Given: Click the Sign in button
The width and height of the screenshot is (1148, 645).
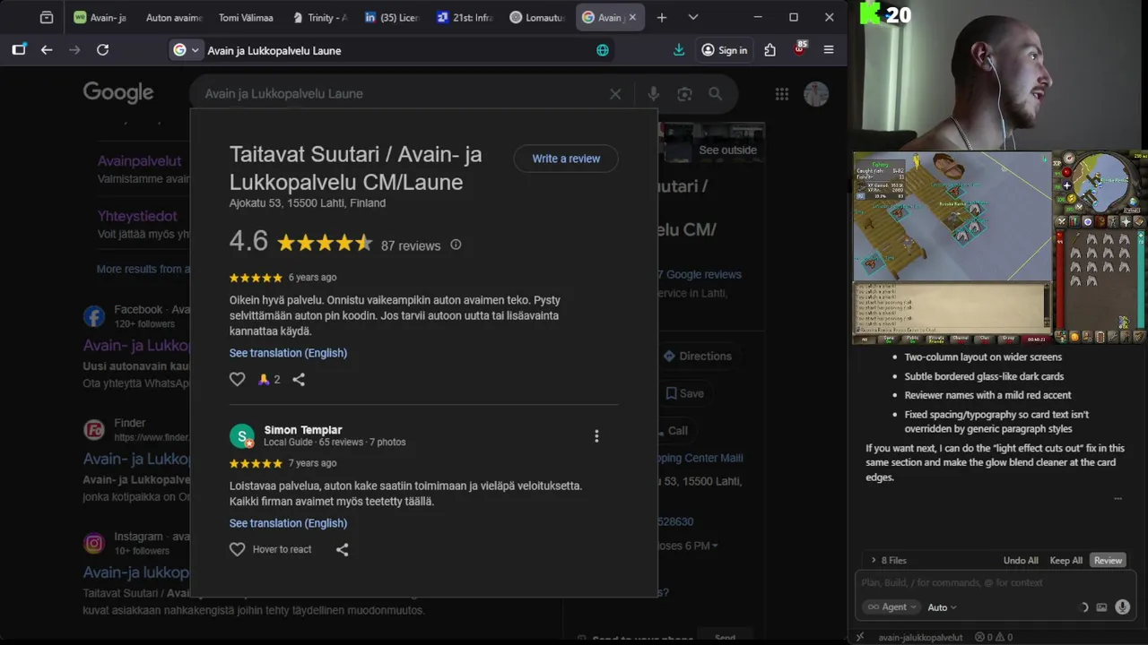Looking at the screenshot, I should point(724,50).
